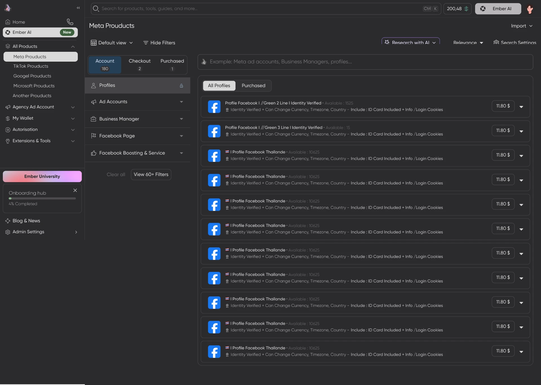The width and height of the screenshot is (541, 385).
Task: Click View 60+ Filters button
Action: pos(151,174)
